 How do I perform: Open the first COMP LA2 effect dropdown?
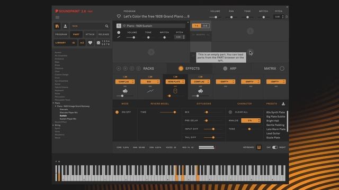[x=125, y=82]
